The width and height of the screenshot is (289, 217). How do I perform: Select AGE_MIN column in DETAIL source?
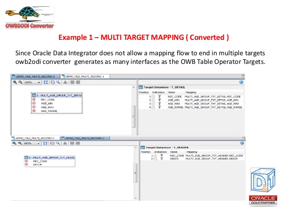coord(47,103)
